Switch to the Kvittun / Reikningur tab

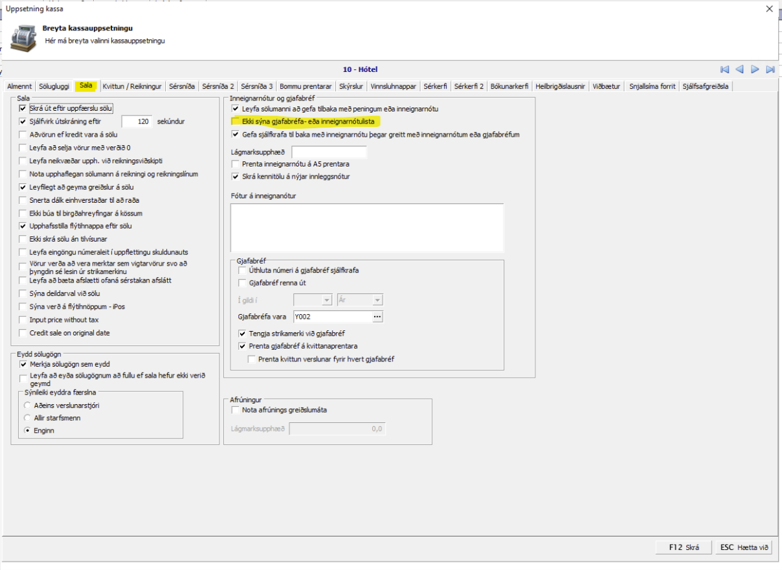[131, 86]
